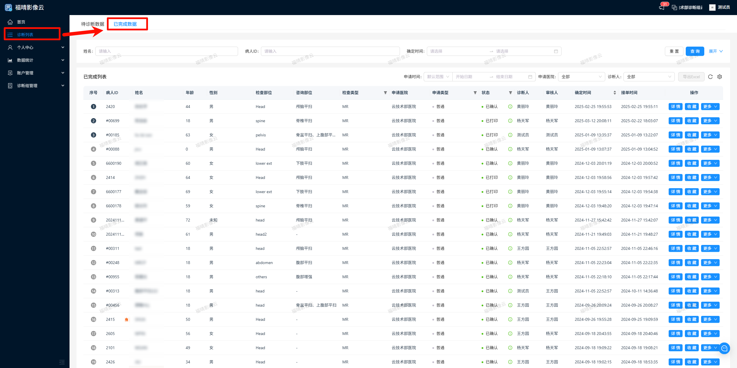Click 详情 for patient #00699
The height and width of the screenshot is (368, 737).
click(675, 121)
